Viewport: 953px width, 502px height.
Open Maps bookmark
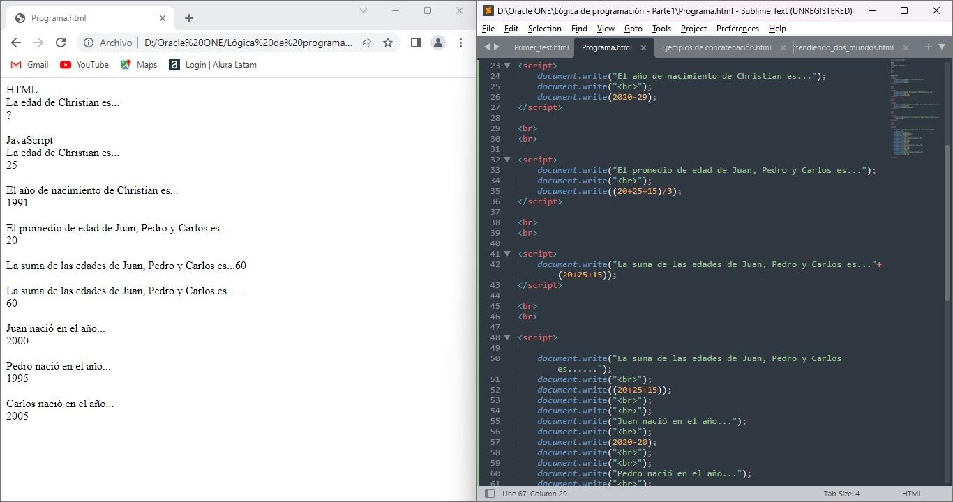coord(139,65)
